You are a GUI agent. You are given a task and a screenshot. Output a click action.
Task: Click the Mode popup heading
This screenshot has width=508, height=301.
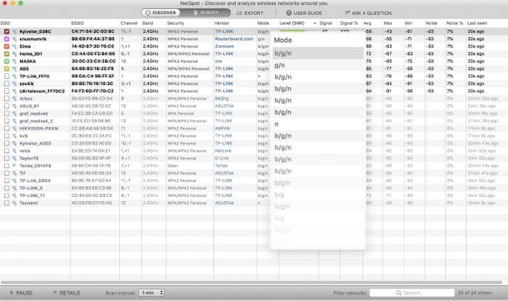pyautogui.click(x=283, y=40)
